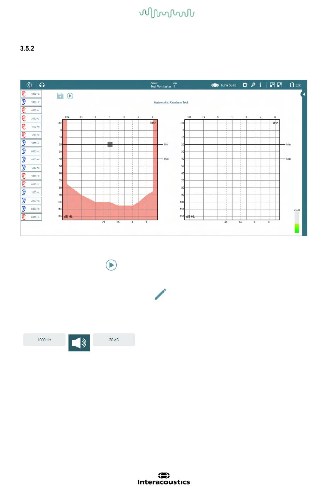Click the headphones icon in header
This screenshot has width=336, height=487.
(x=42, y=85)
